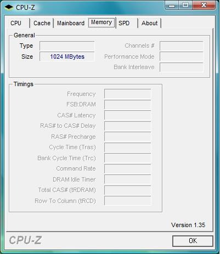The height and width of the screenshot is (254, 220).
Task: Switch to the CPU tab
Action: pos(16,23)
